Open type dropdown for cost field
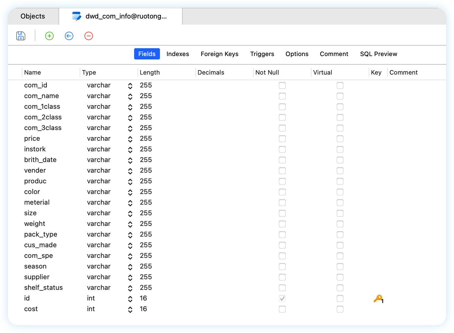Screen dimensions: 454x333 [x=130, y=310]
